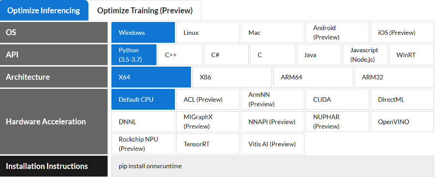Select Mac operating system option
Viewport: 436px width, 179px height.
pos(272,33)
